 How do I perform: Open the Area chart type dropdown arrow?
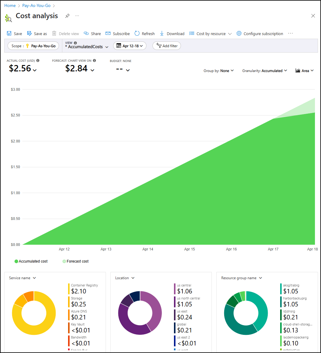point(312,71)
